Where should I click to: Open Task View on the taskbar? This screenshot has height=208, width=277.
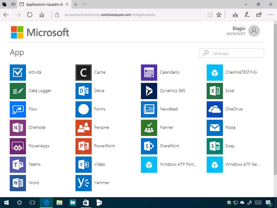pos(32,203)
